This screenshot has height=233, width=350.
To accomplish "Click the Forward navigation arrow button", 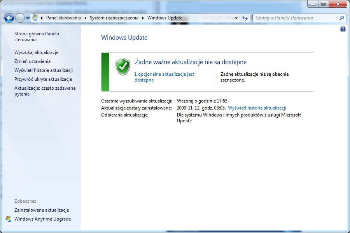I will point(19,18).
